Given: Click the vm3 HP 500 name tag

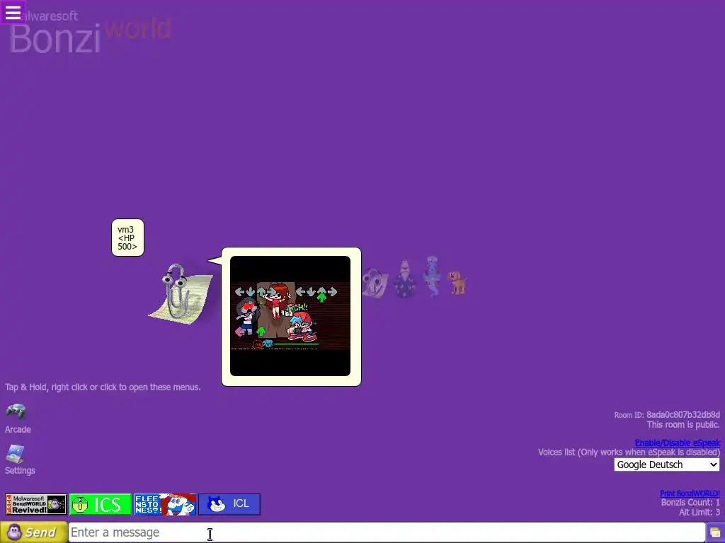Looking at the screenshot, I should pos(127,238).
